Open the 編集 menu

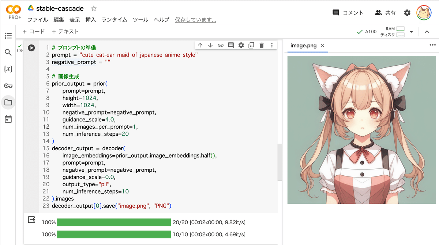click(59, 20)
